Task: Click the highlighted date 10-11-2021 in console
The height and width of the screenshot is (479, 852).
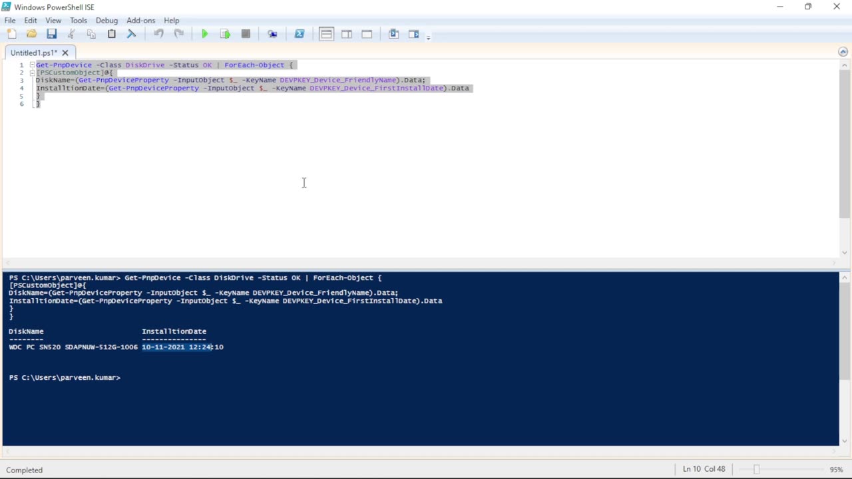Action: click(x=163, y=347)
